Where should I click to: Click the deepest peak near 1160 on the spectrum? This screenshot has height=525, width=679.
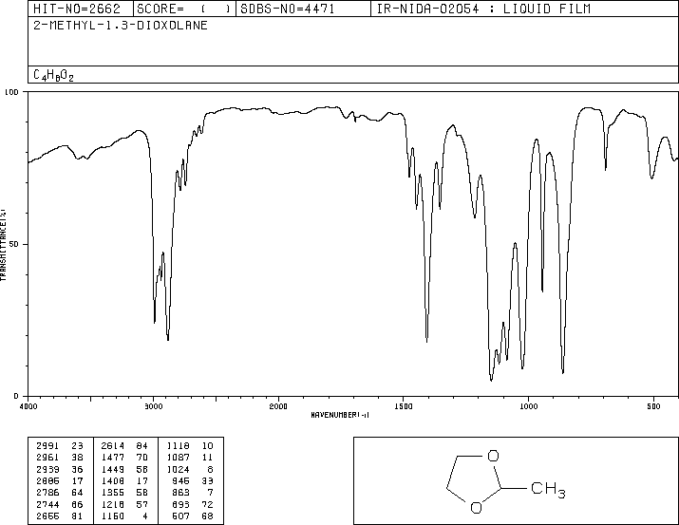(491, 381)
